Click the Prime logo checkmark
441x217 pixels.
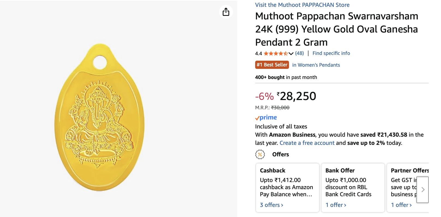pyautogui.click(x=257, y=118)
